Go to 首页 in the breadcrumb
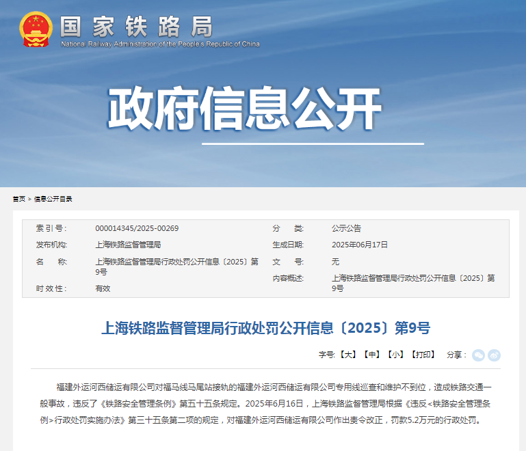The image size is (526, 451). (x=18, y=199)
